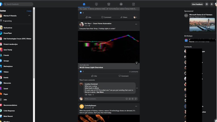Click the Give Feedback button
This screenshot has height=122, width=217.
point(197,4)
